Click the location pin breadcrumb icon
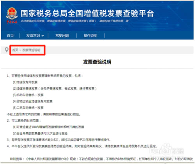 click(x=7, y=50)
